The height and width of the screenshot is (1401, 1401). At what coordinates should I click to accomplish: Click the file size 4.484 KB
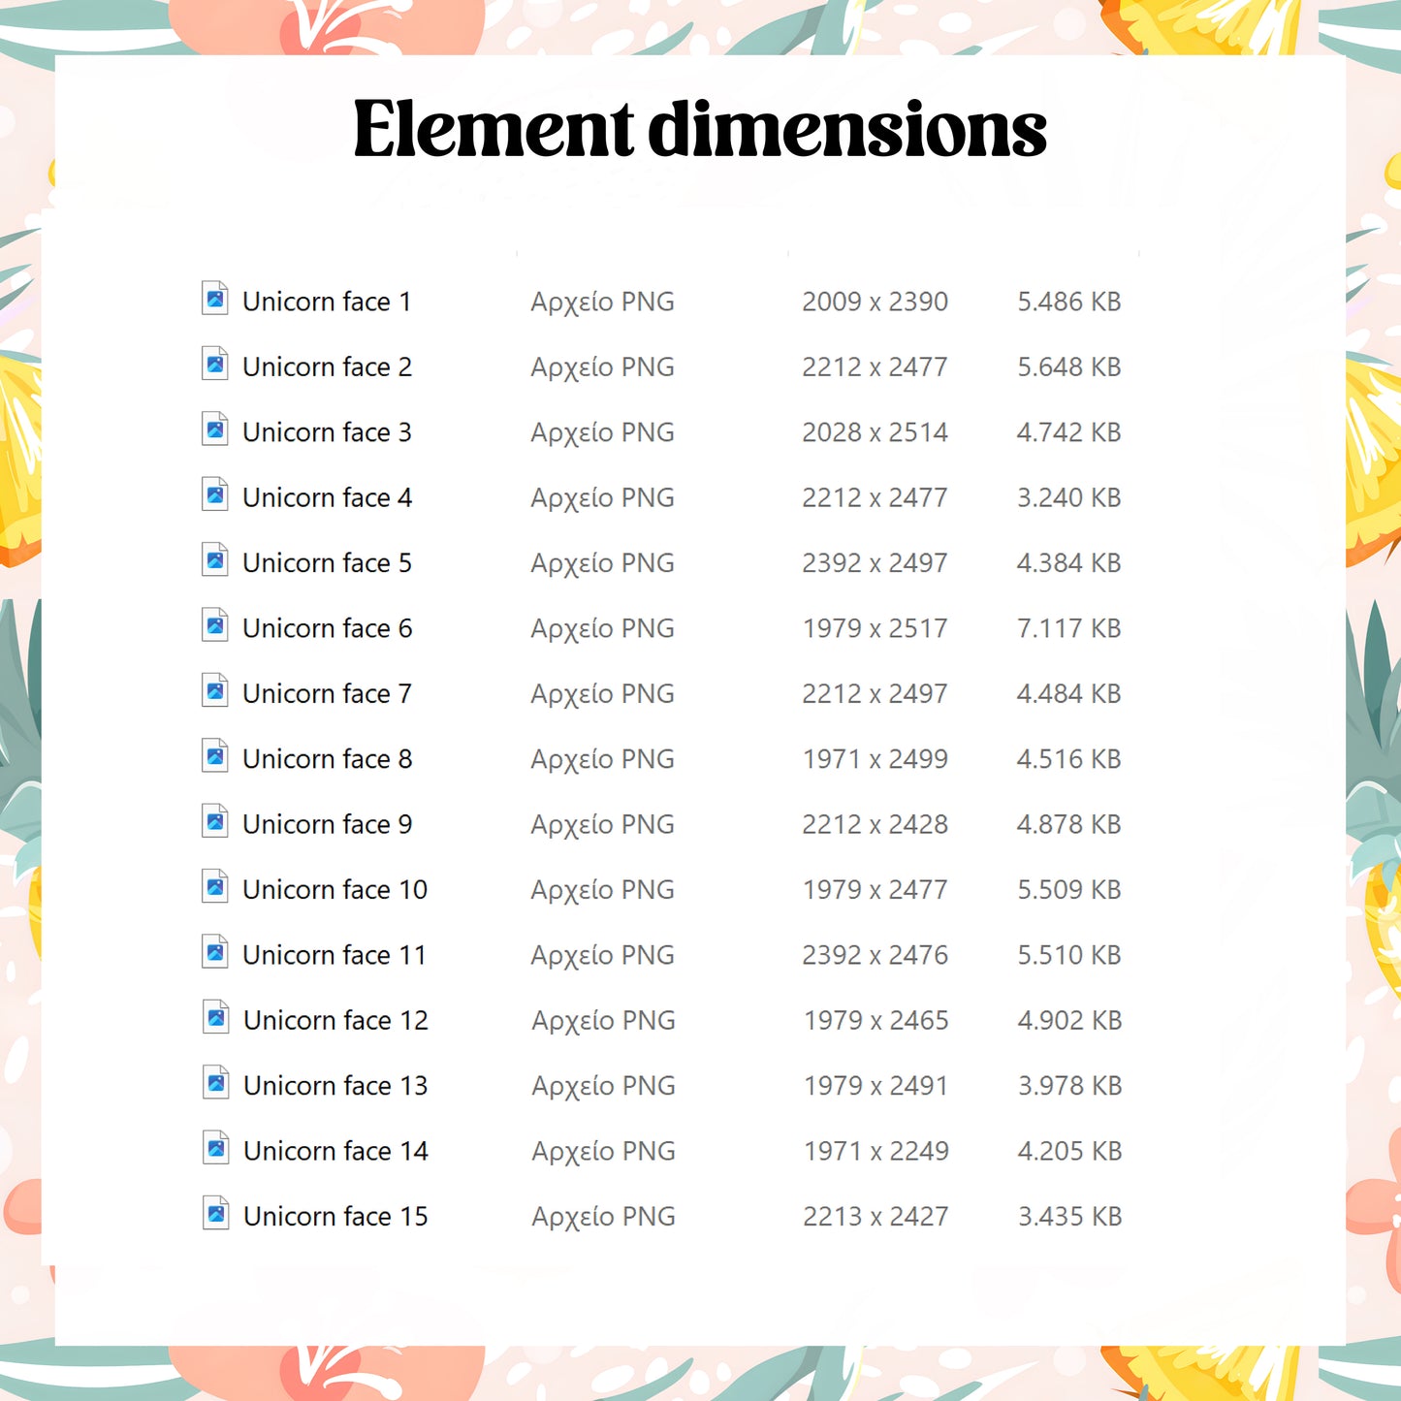(x=1068, y=693)
